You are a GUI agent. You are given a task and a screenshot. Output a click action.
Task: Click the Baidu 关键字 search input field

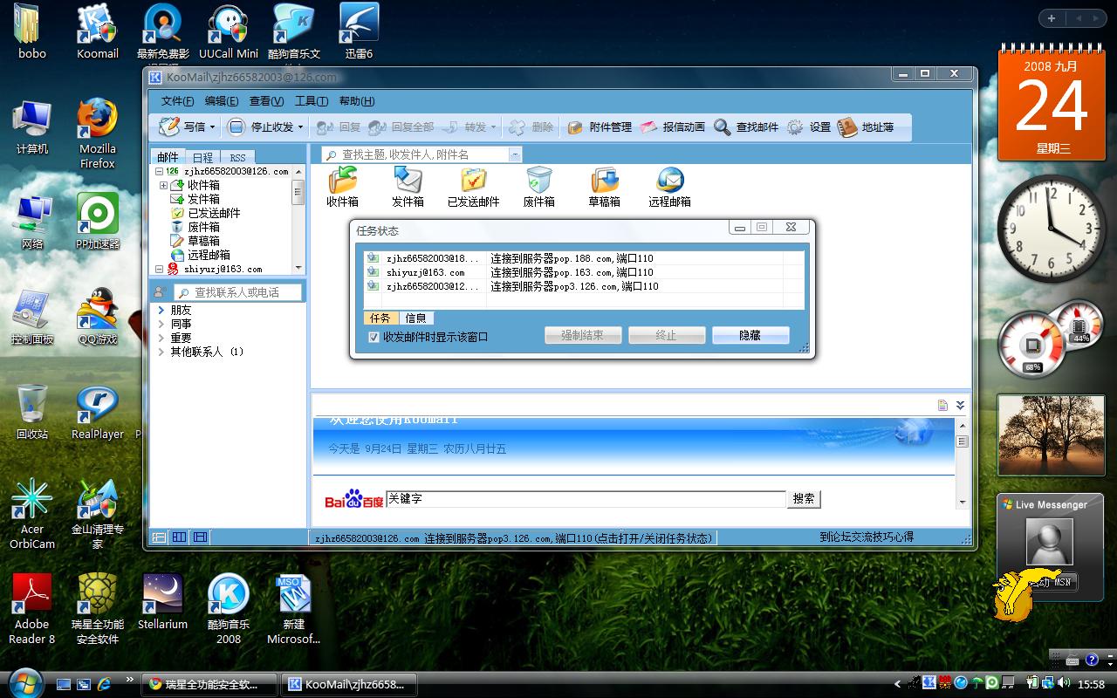click(x=585, y=499)
